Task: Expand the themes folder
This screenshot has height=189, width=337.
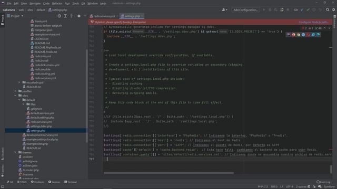Action: tap(15, 153)
